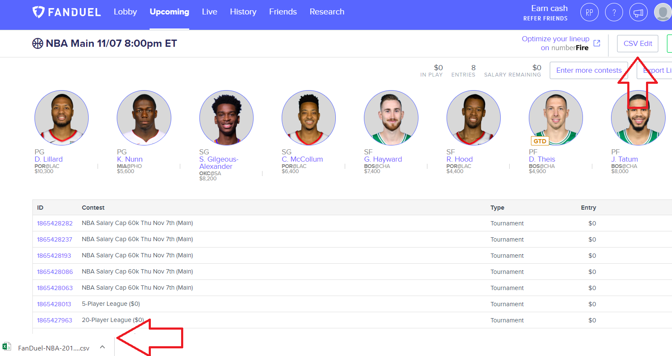
Task: Click D. Theis player photo
Action: coord(556,118)
